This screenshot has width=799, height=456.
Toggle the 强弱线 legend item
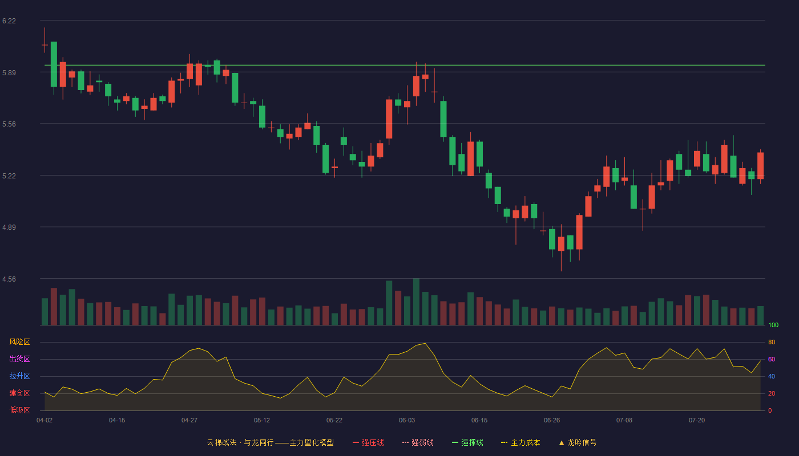point(418,442)
